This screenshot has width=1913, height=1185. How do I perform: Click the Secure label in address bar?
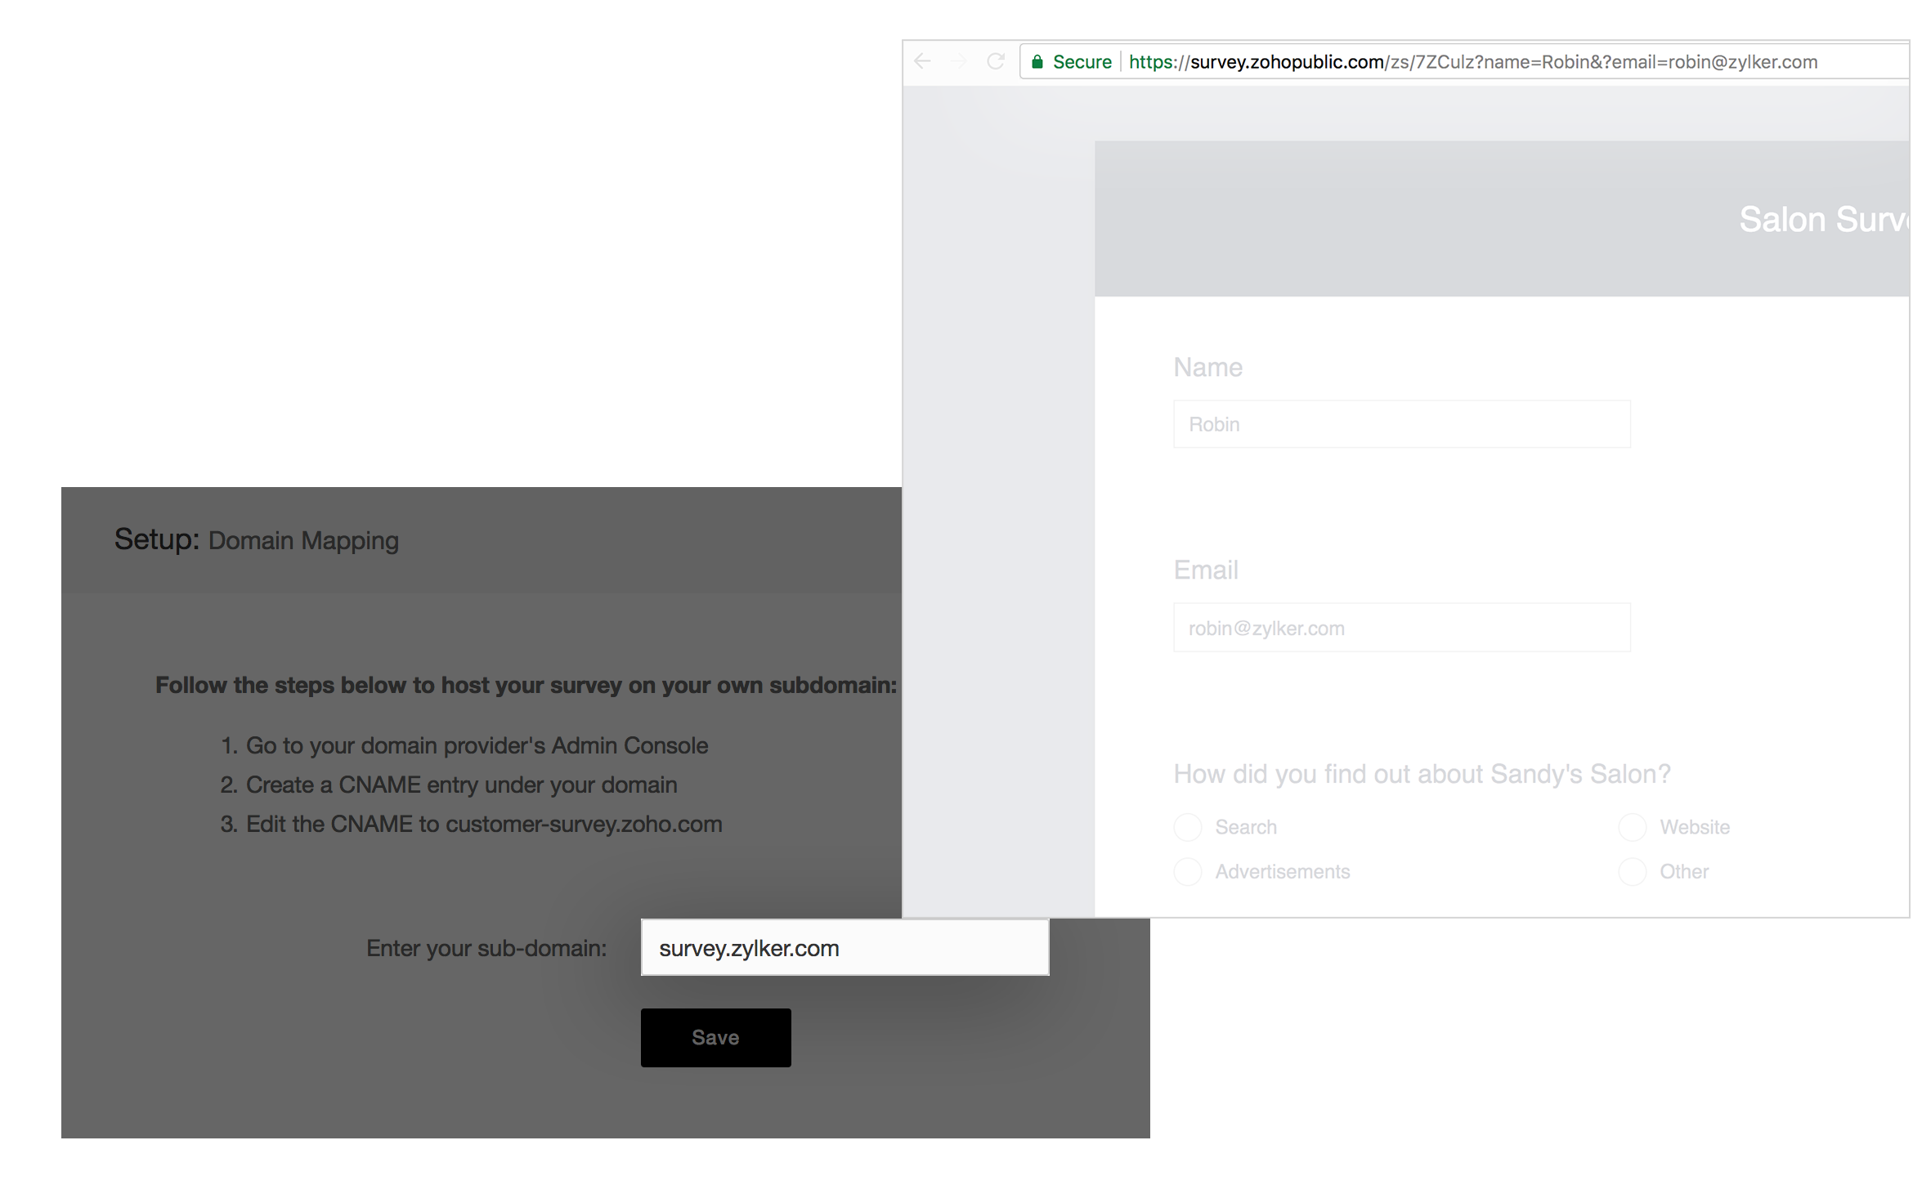[1081, 62]
